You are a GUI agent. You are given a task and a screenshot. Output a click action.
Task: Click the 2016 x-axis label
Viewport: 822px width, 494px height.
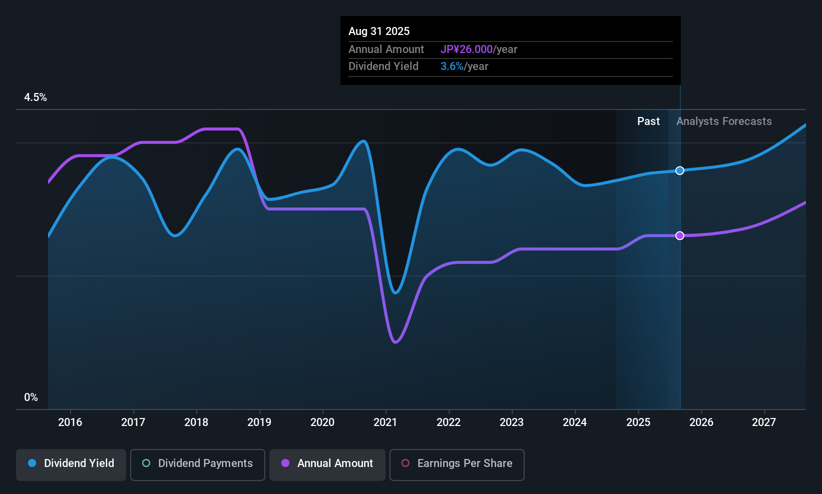coord(70,422)
